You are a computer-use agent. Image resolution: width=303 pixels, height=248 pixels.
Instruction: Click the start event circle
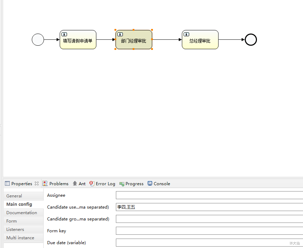(38, 40)
